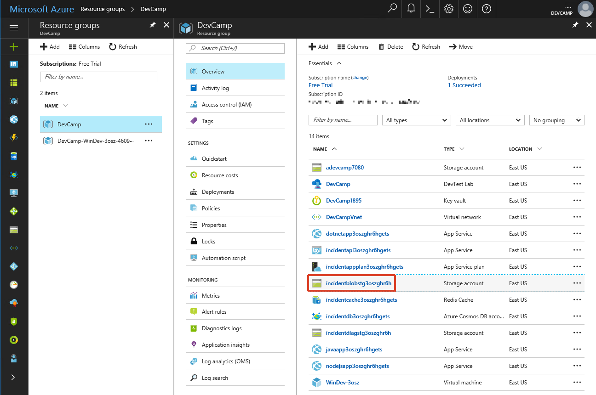Click the Free Trial subscription link
The width and height of the screenshot is (596, 395).
(x=321, y=85)
